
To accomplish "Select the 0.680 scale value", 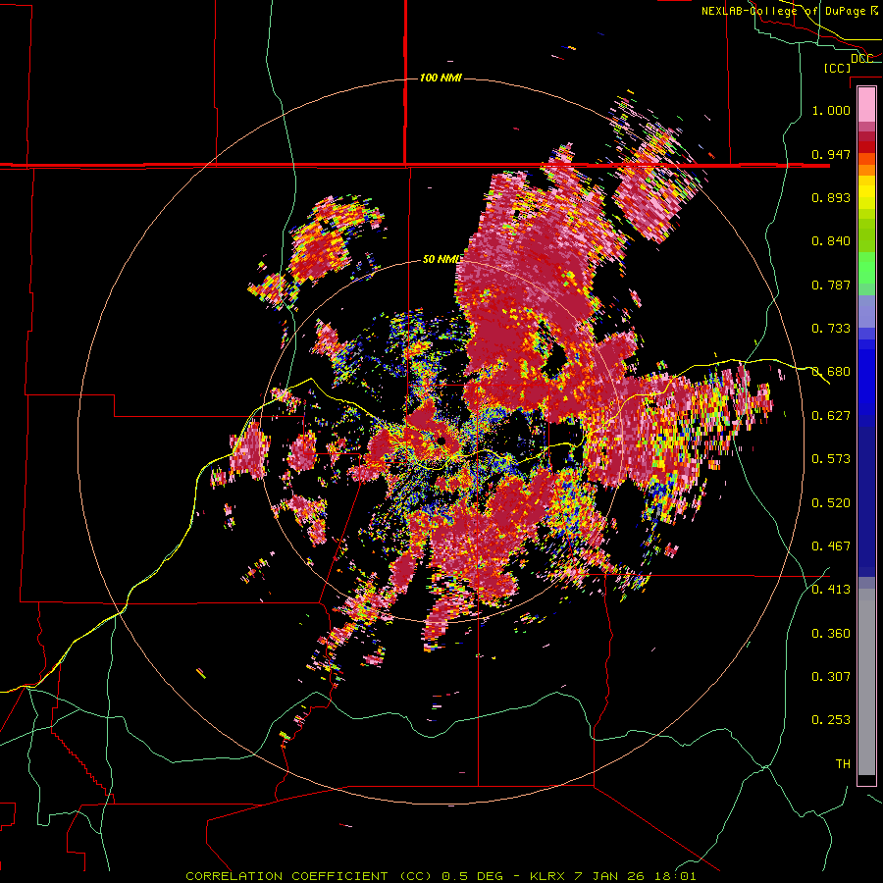I will [831, 371].
